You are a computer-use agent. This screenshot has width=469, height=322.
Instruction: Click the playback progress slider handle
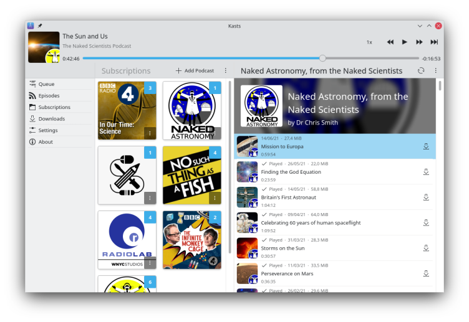tap(322, 58)
